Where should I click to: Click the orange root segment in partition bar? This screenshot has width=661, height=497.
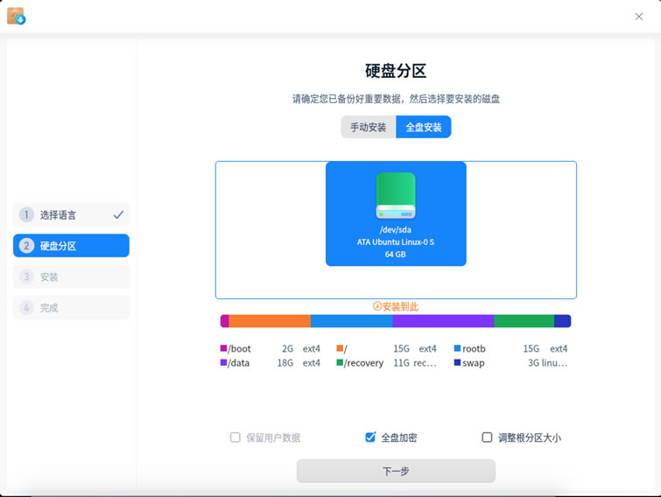[x=270, y=321]
